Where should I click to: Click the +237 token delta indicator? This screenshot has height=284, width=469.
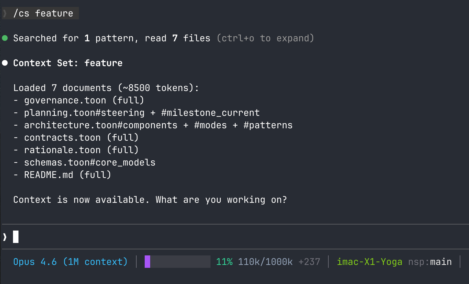point(309,262)
